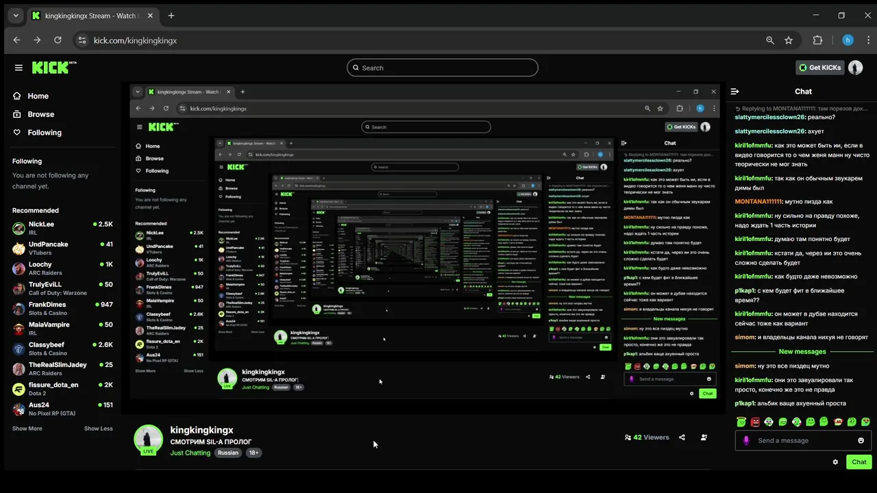877x493 pixels.
Task: Click the purple microphone icon in chat
Action: 746,440
